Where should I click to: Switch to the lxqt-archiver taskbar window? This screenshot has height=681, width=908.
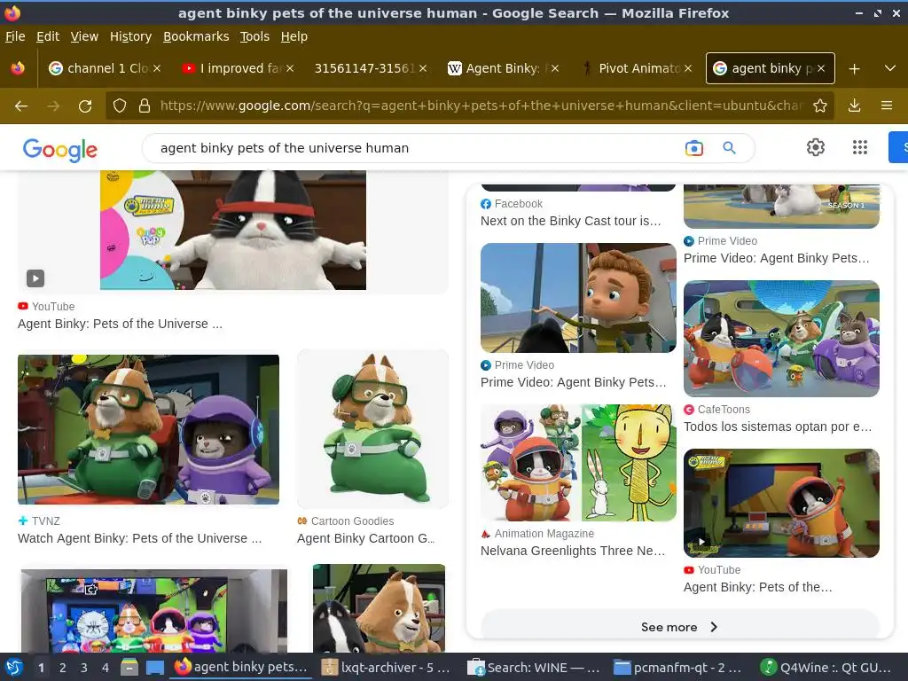pos(386,668)
